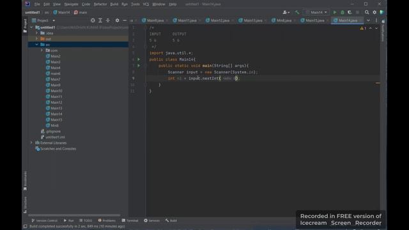Expand the out folder
This screenshot has width=409, height=230.
click(37, 39)
